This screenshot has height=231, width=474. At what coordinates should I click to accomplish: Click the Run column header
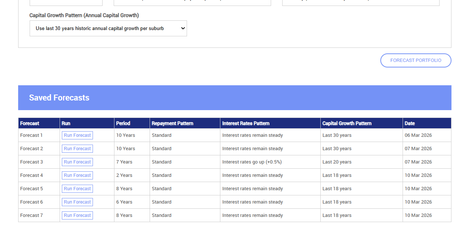tap(66, 123)
